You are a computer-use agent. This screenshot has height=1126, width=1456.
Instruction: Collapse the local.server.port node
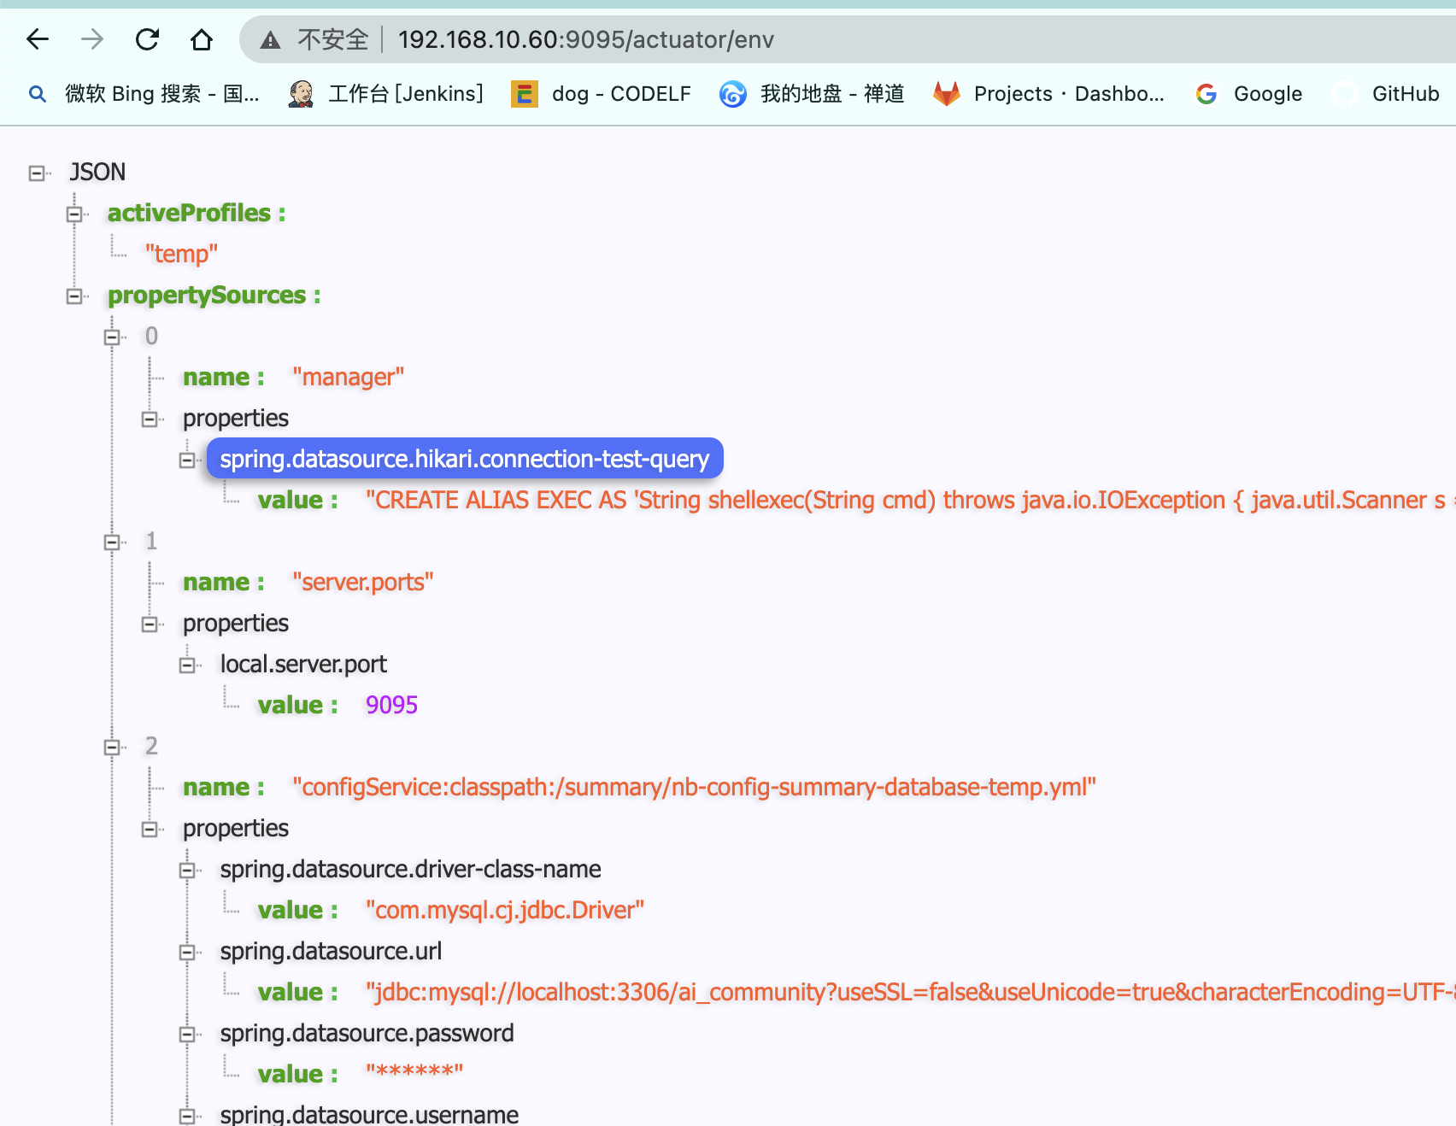click(187, 666)
